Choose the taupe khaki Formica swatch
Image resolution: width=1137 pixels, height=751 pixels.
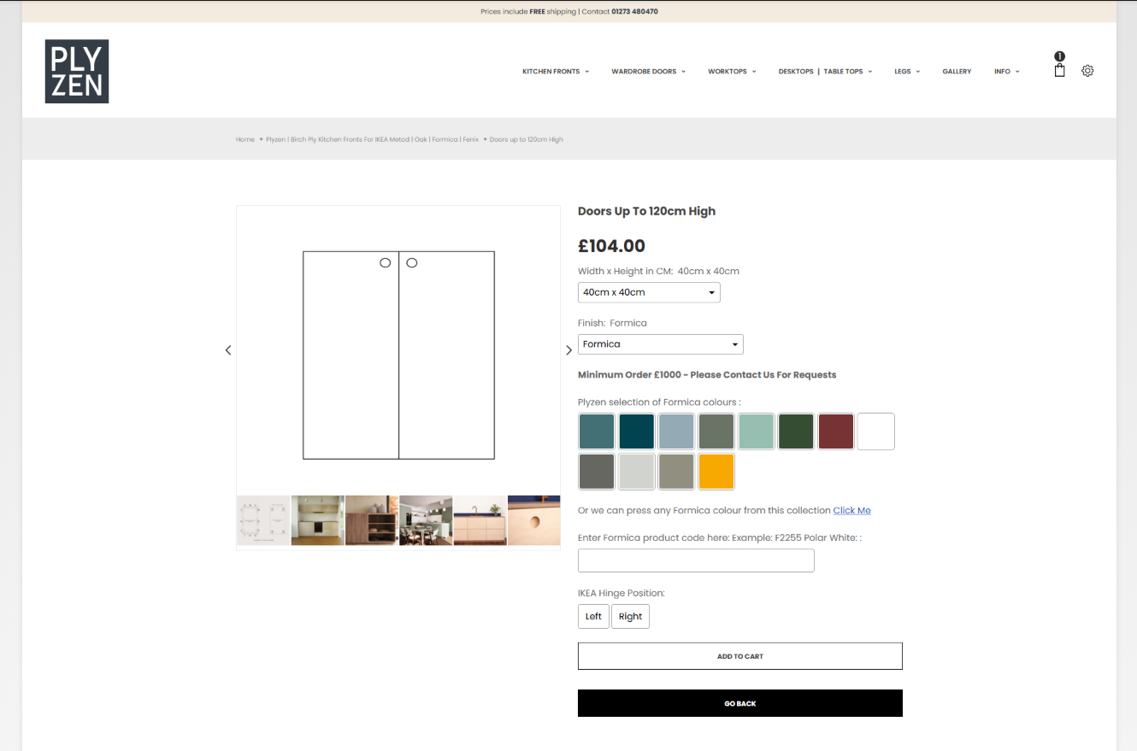(x=676, y=472)
